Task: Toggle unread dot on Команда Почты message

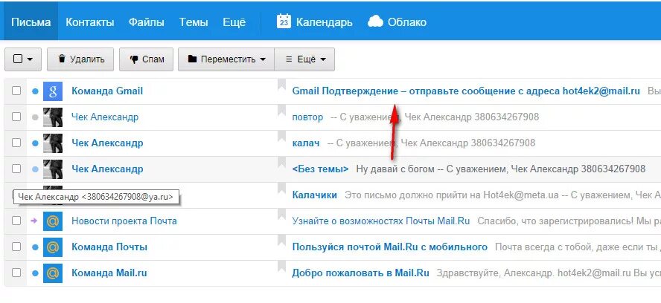Action: (x=35, y=247)
